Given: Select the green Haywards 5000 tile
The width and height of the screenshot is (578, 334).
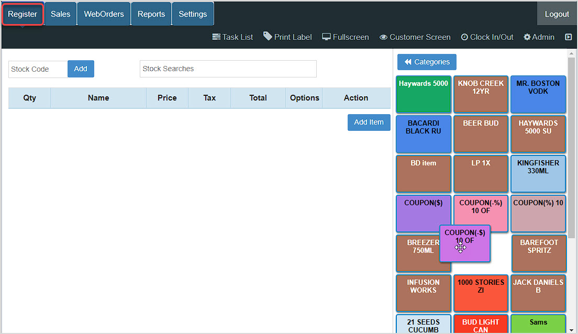Looking at the screenshot, I should [x=423, y=94].
